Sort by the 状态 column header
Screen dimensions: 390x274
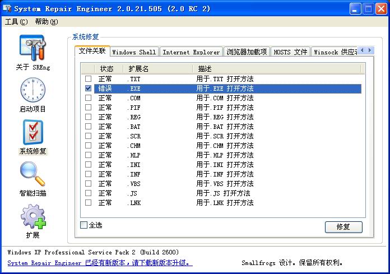point(109,68)
